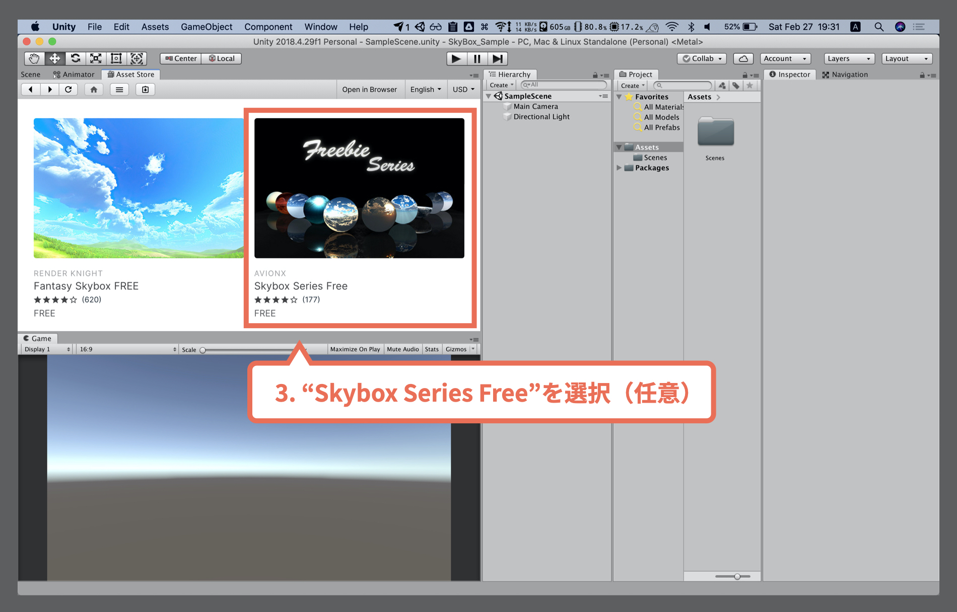Open the Window menu
This screenshot has width=957, height=612.
[x=320, y=27]
